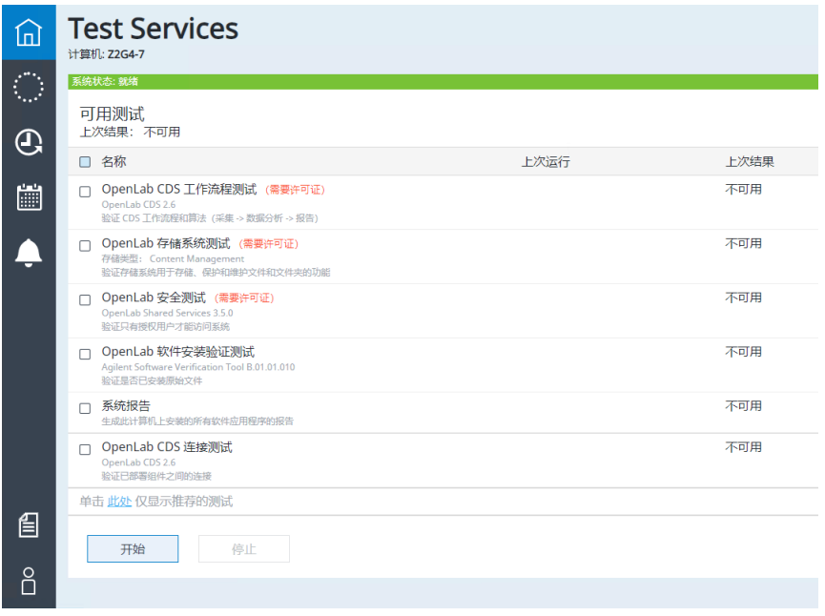This screenshot has width=825, height=616.
Task: Click the dotted circle sidebar icon
Action: tap(29, 88)
